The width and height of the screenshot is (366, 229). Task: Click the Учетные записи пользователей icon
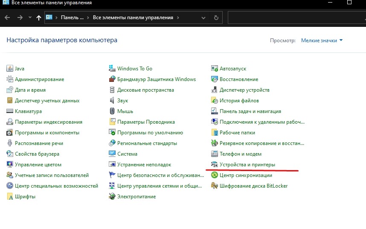click(9, 175)
